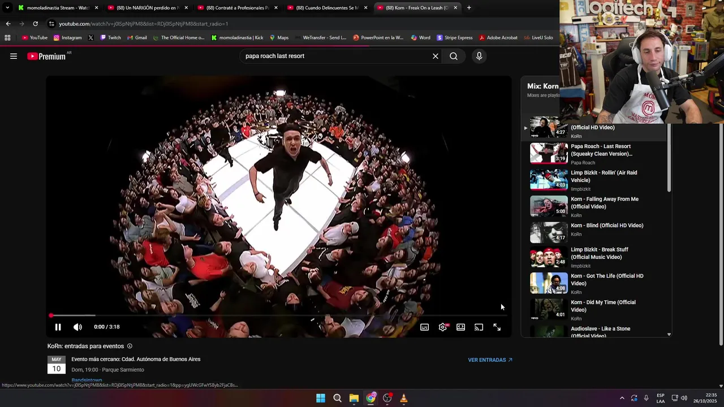Cast video to TV
The image size is (724, 407).
[479, 327]
